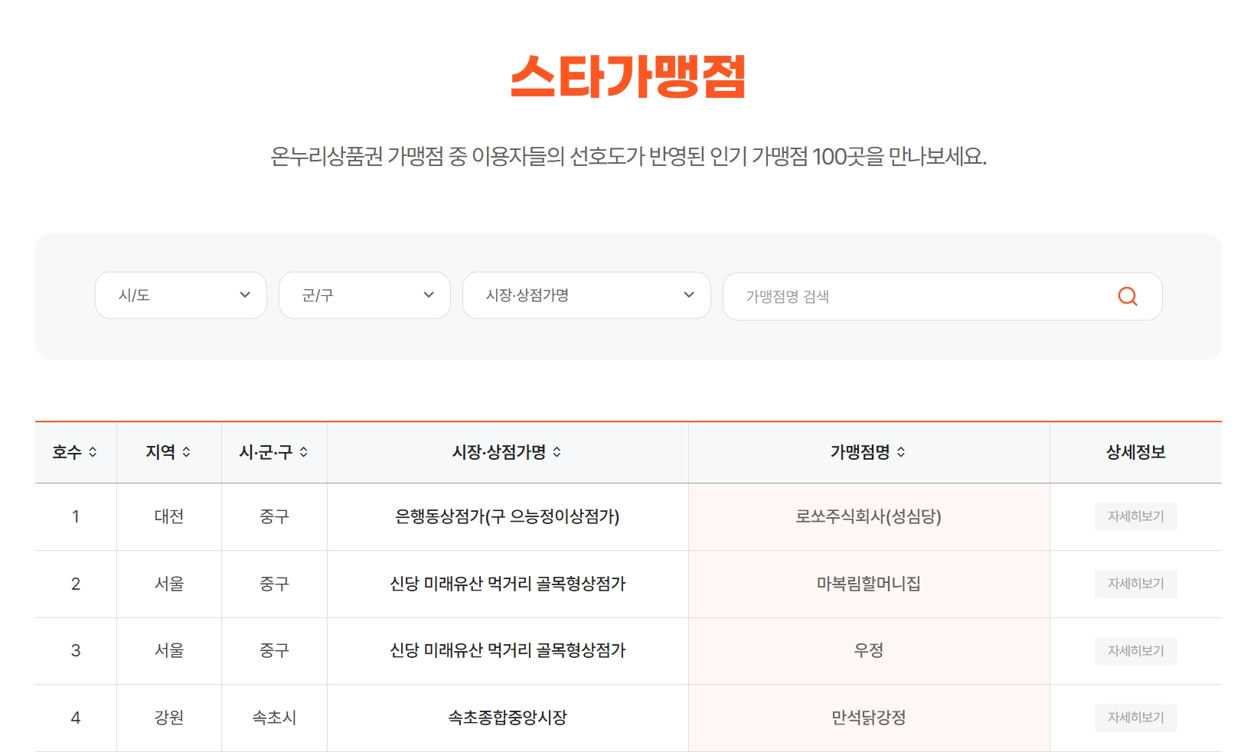Click 자세히보기 button on the 우정 row
The width and height of the screenshot is (1244, 752).
coord(1135,651)
